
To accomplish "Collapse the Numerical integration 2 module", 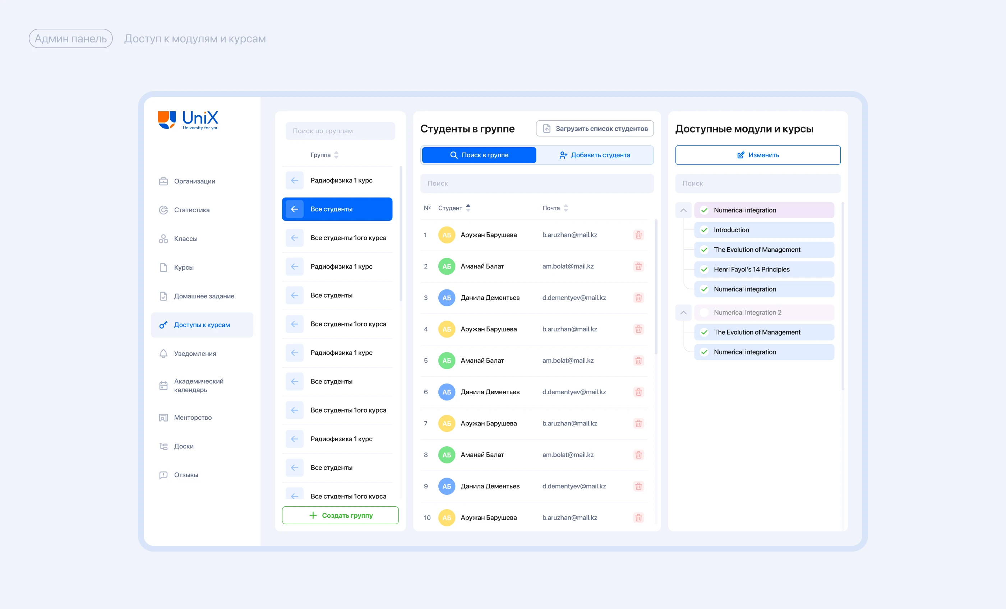I will point(683,312).
